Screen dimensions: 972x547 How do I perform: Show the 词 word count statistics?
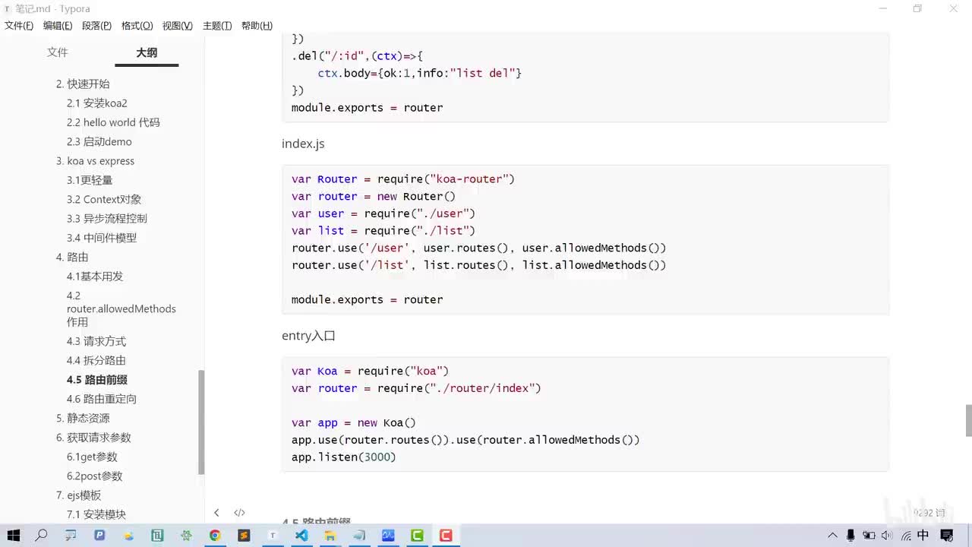coord(929,513)
